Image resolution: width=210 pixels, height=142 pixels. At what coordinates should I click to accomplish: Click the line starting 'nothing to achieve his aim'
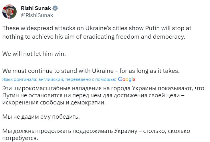[96, 37]
